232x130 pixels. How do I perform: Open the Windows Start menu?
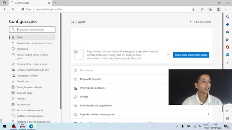point(4,126)
